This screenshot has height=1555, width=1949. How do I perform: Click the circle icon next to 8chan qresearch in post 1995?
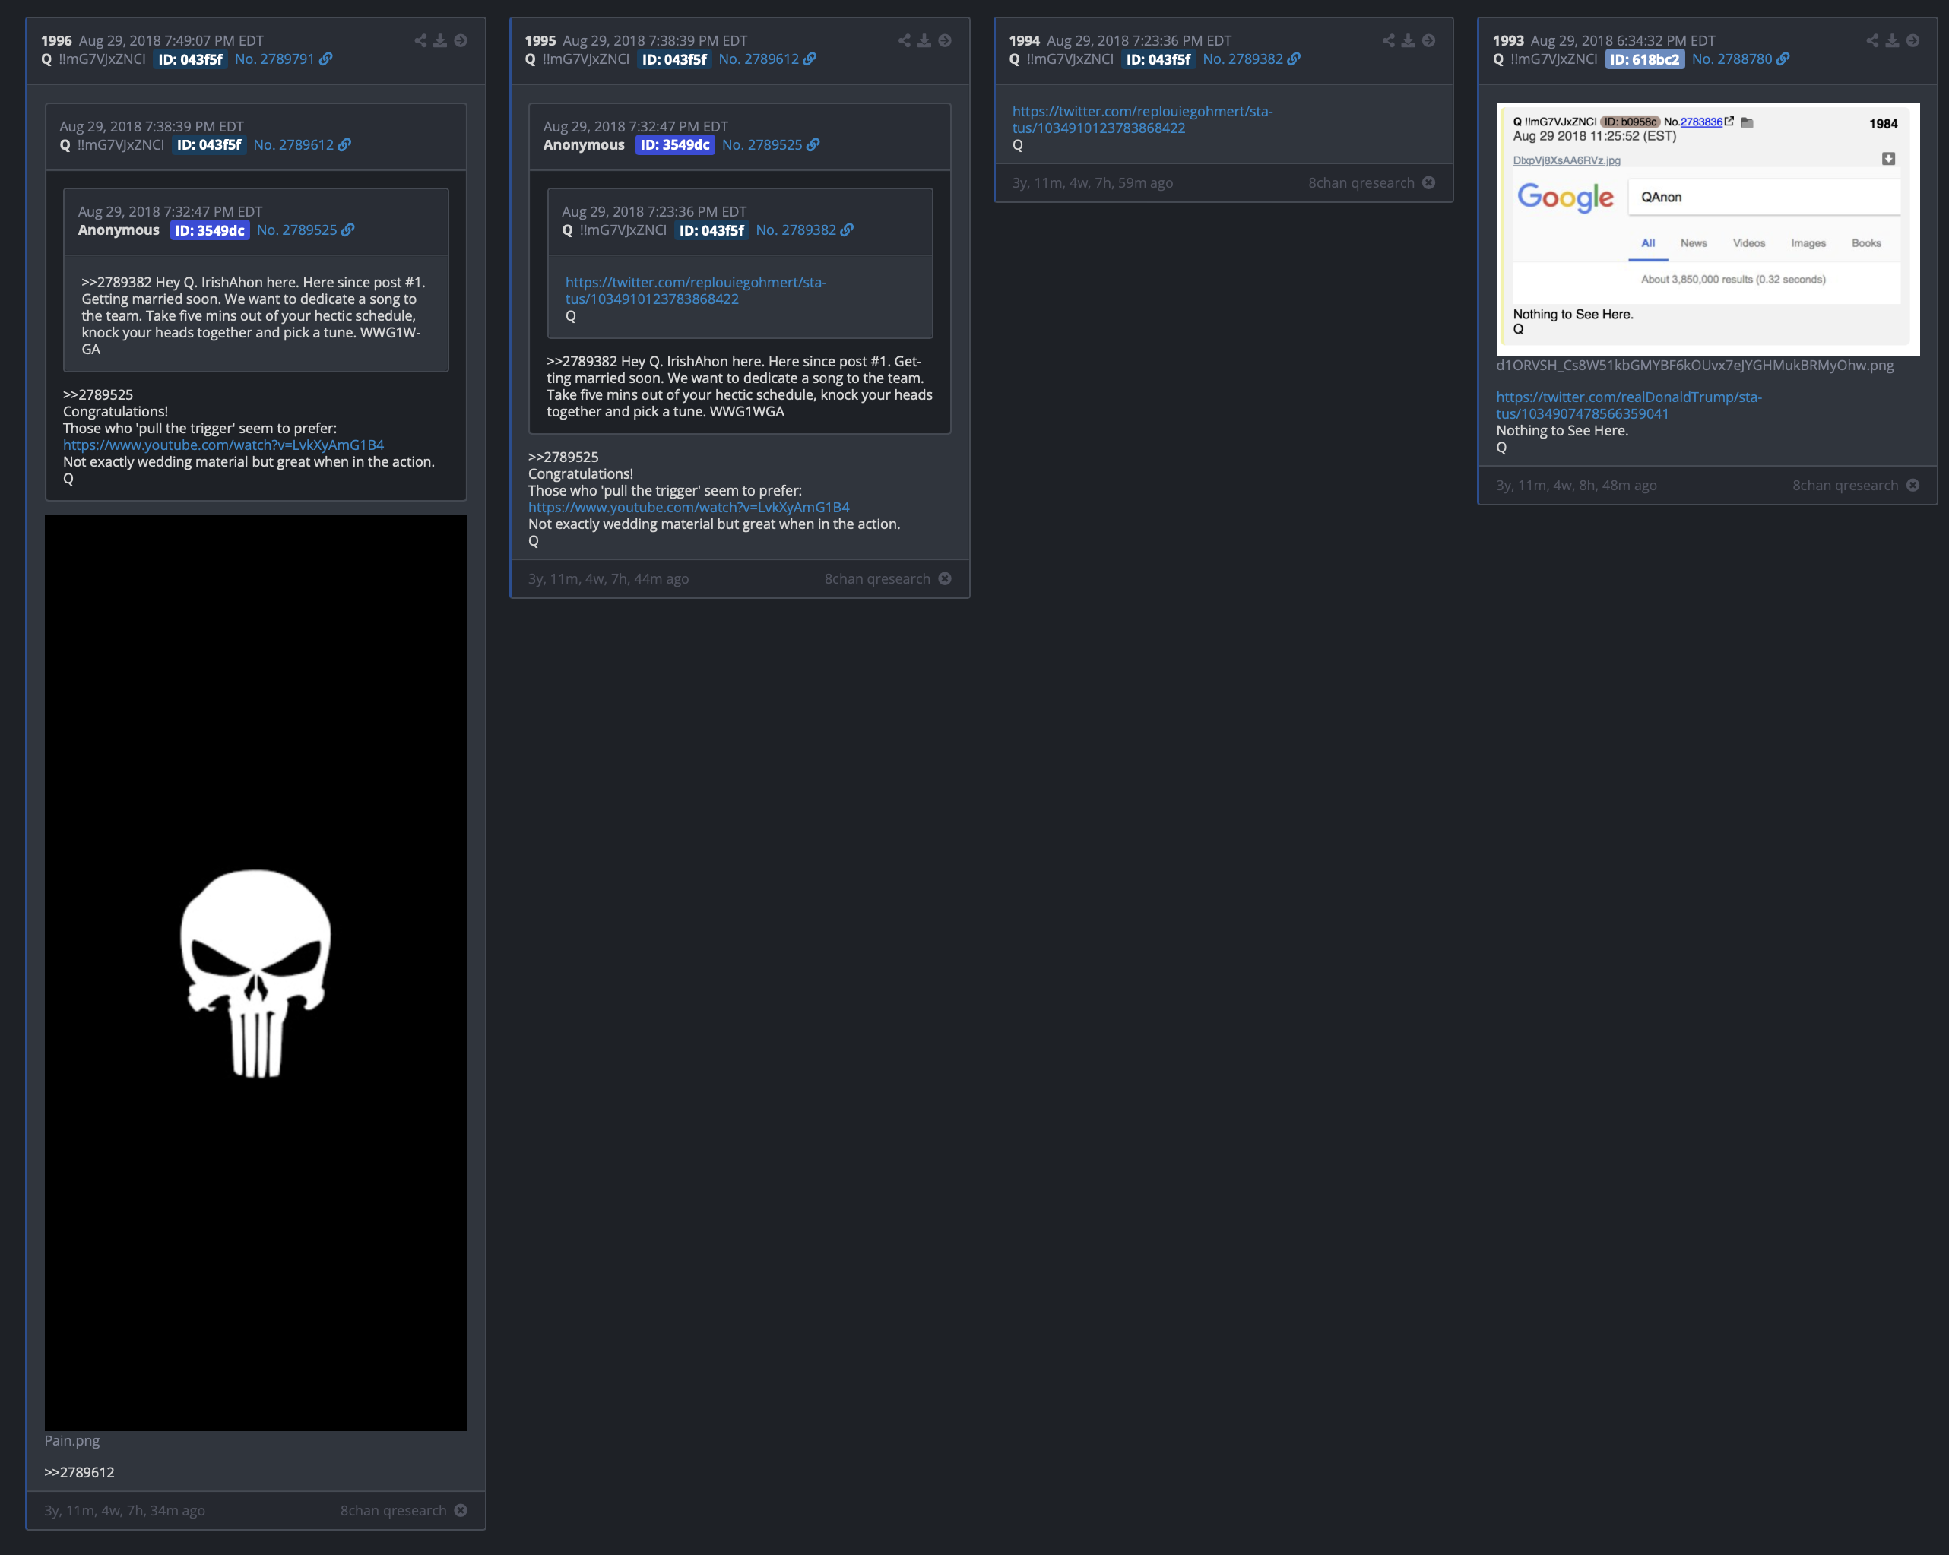[945, 578]
